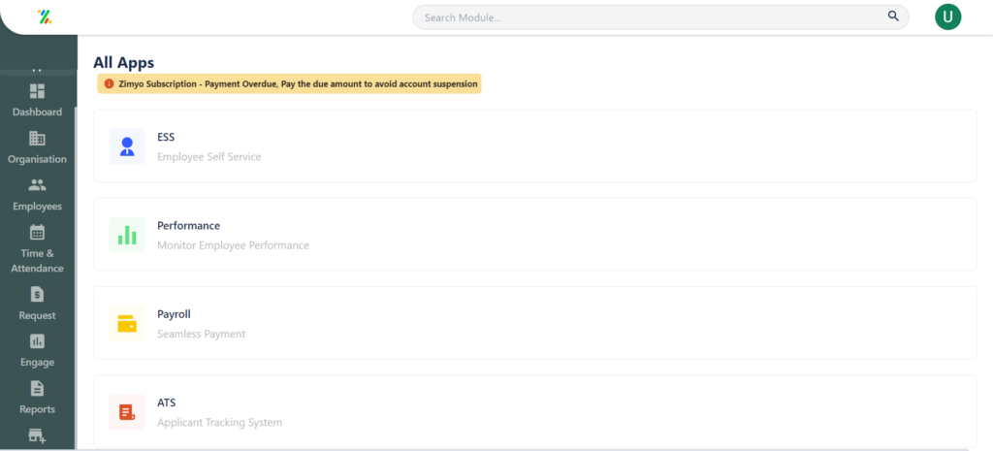Click the Request document icon
This screenshot has height=451, width=993.
pos(38,295)
